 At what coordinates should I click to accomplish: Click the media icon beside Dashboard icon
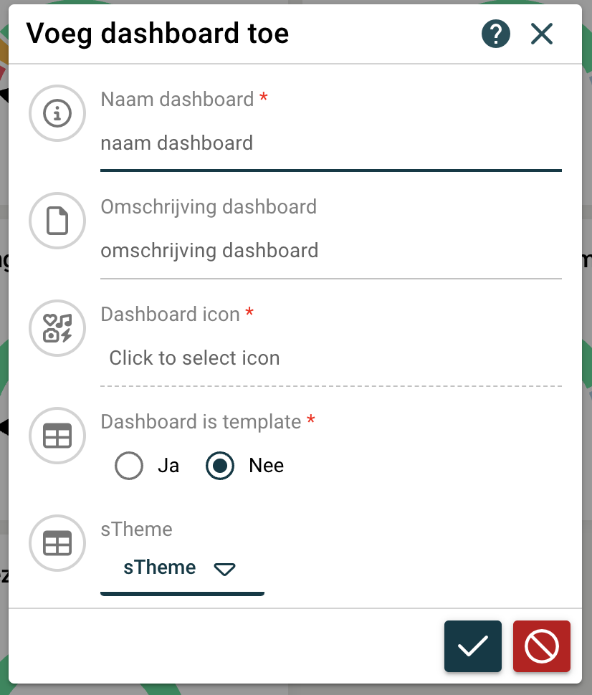click(57, 328)
